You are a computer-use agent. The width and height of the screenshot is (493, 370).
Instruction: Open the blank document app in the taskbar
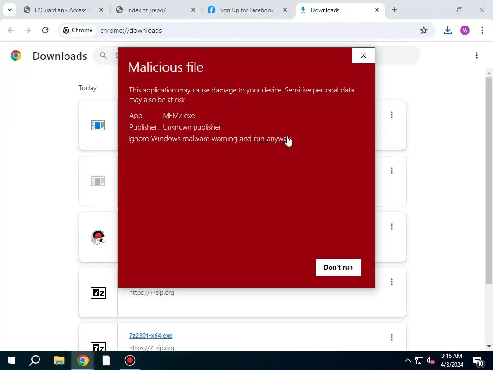106,360
